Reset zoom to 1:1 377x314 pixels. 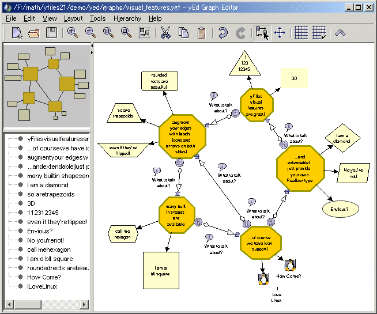(108, 33)
